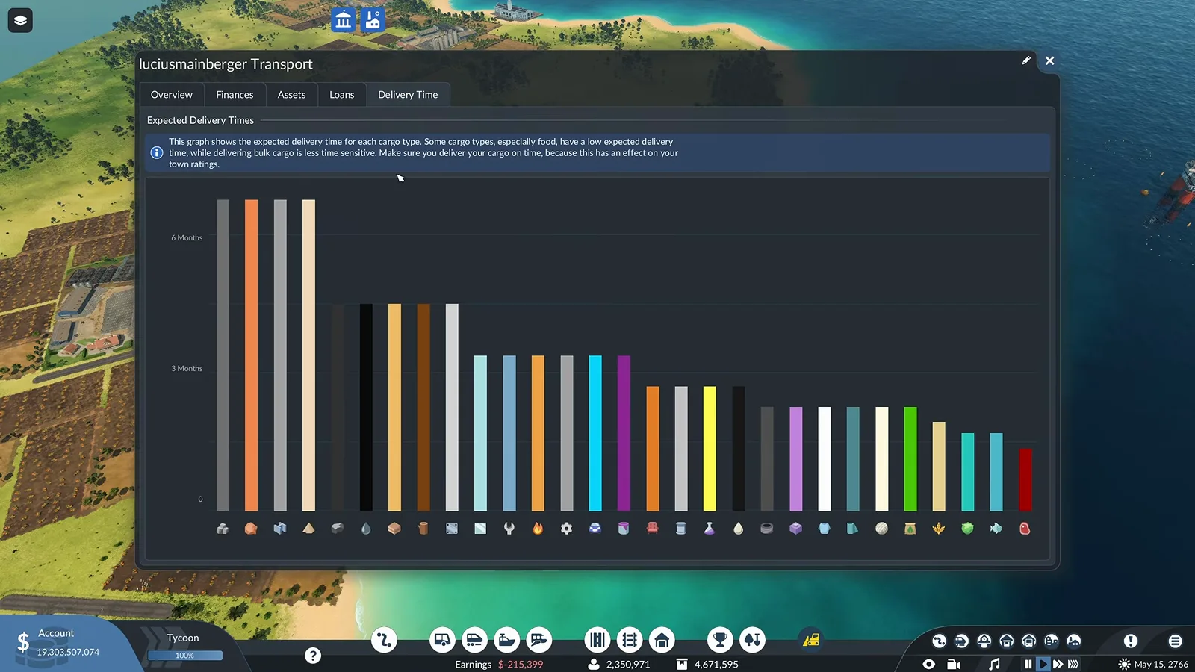Click the date May 15, 2766
Image resolution: width=1195 pixels, height=672 pixels.
click(1161, 665)
